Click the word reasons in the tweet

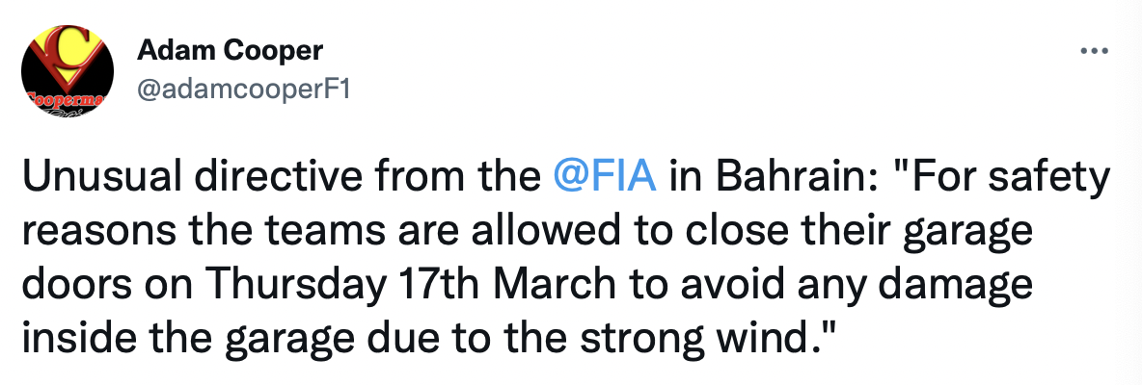pos(95,234)
